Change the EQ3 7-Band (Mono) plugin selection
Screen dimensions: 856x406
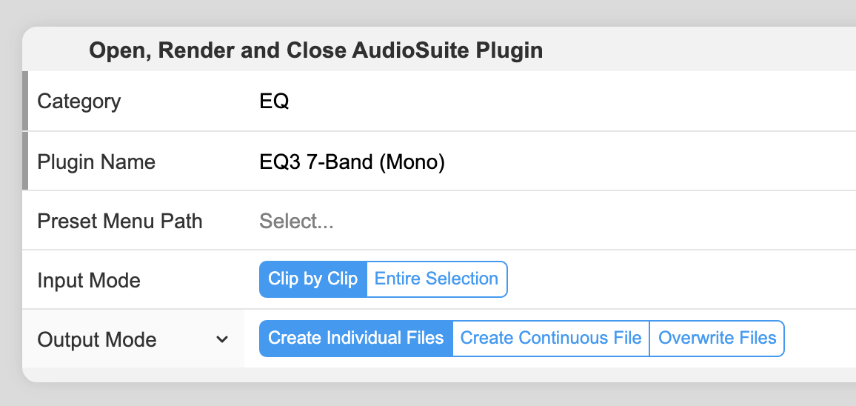[352, 162]
